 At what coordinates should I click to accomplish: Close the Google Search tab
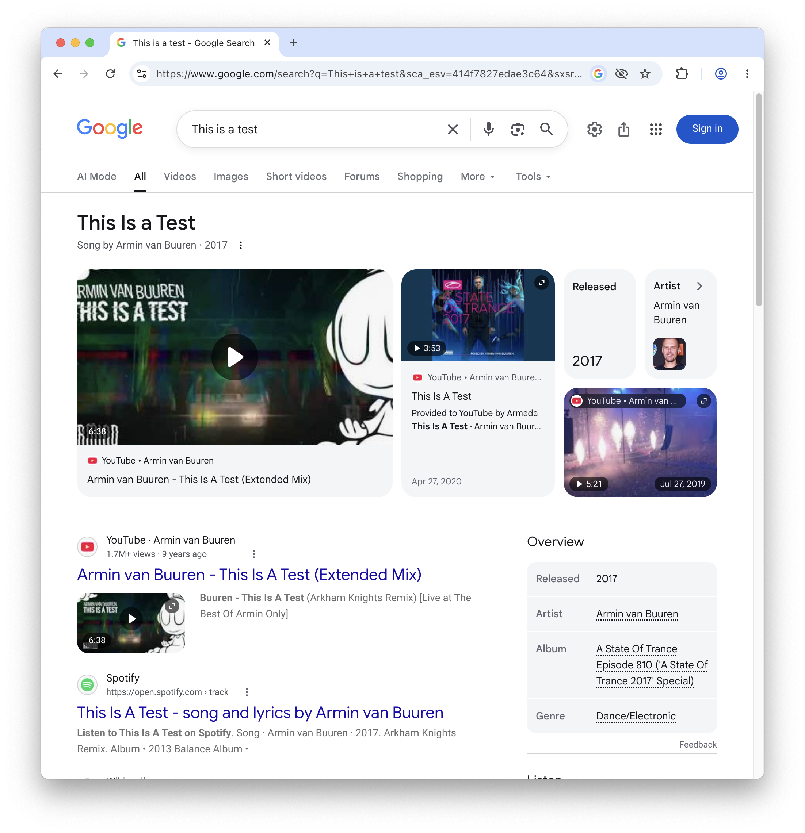(x=267, y=42)
